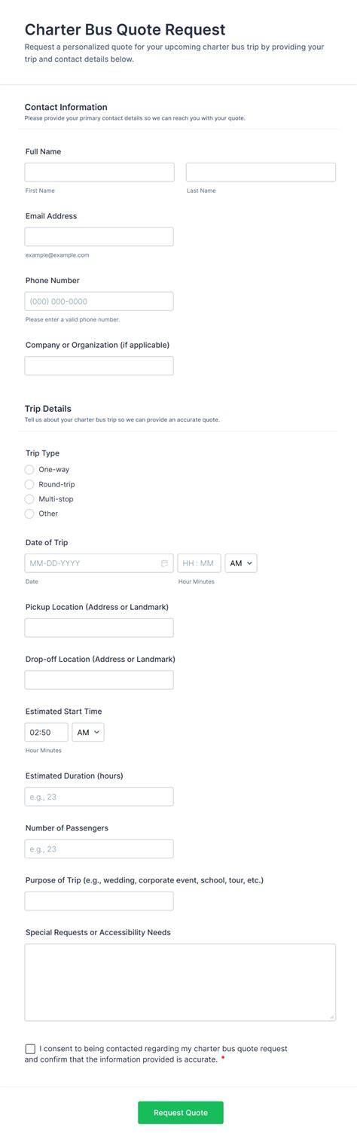Click the HH : MM trip time field
The height and width of the screenshot is (1143, 357).
pyautogui.click(x=200, y=563)
